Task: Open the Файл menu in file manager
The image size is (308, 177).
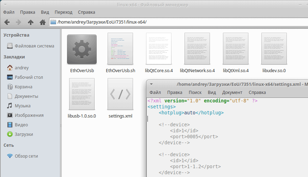Action: click(8, 12)
